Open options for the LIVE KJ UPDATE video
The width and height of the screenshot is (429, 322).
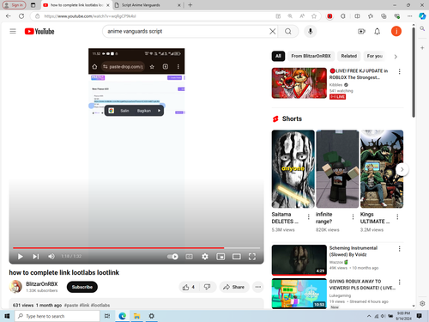399,71
